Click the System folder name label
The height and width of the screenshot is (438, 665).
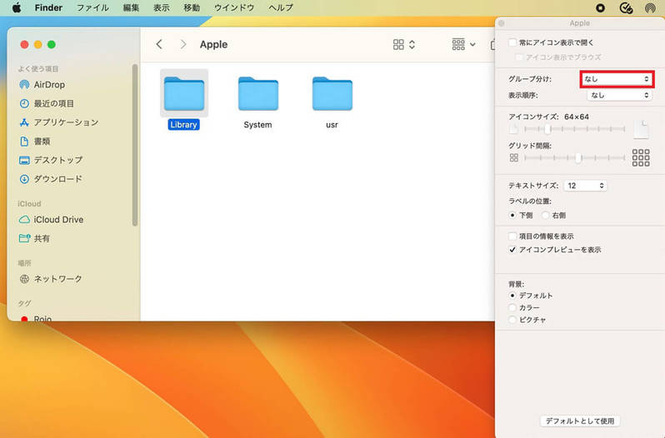tap(257, 125)
